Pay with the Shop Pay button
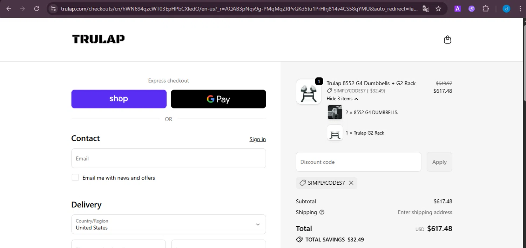Screen dimensions: 526x248 point(119,99)
